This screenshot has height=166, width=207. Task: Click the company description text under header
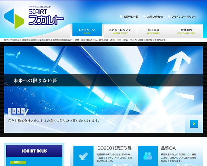(85, 40)
